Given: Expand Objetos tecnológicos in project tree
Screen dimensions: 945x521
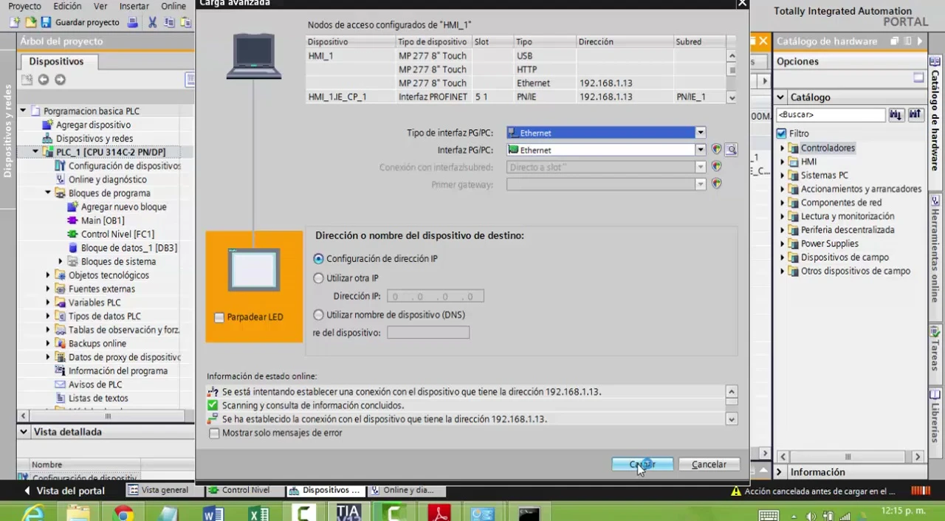Looking at the screenshot, I should (48, 275).
